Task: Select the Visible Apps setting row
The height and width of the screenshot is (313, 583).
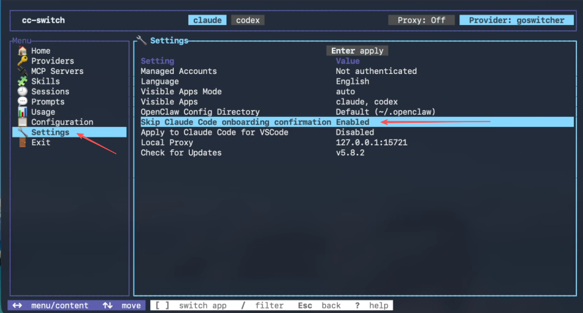Action: [x=357, y=102]
